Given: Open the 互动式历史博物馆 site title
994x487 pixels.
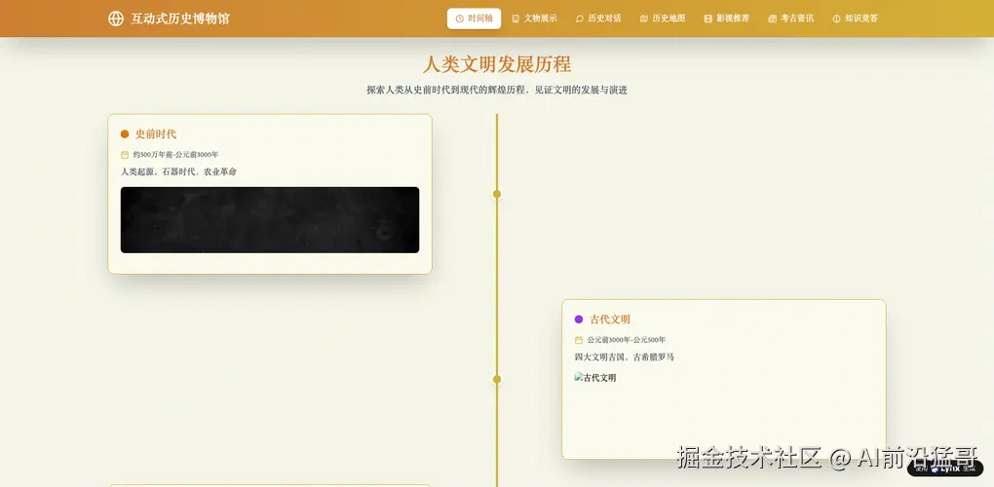Looking at the screenshot, I should coord(180,19).
